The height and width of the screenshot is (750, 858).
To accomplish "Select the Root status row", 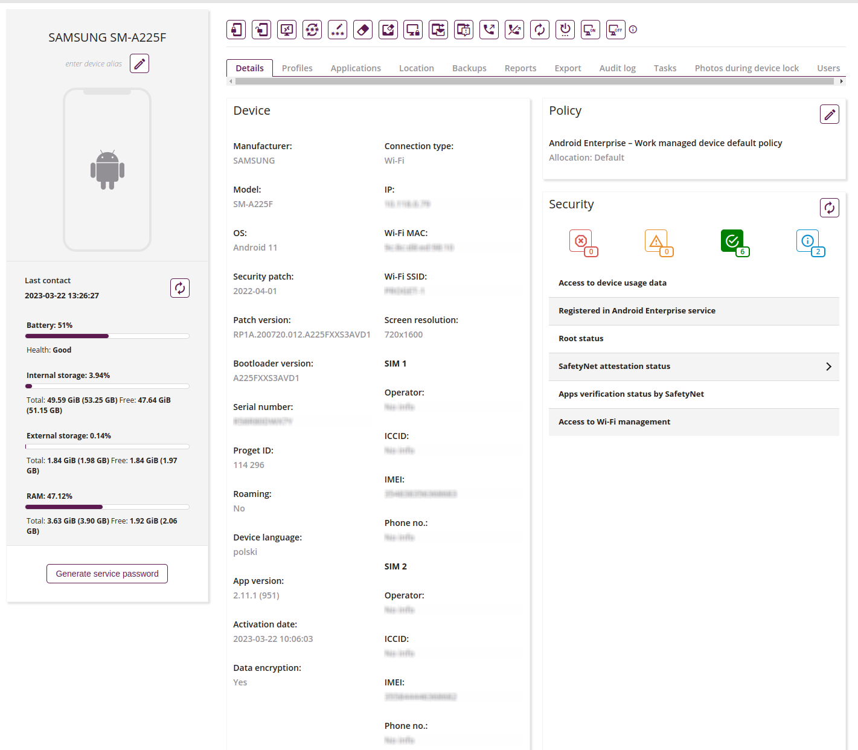I will [694, 339].
